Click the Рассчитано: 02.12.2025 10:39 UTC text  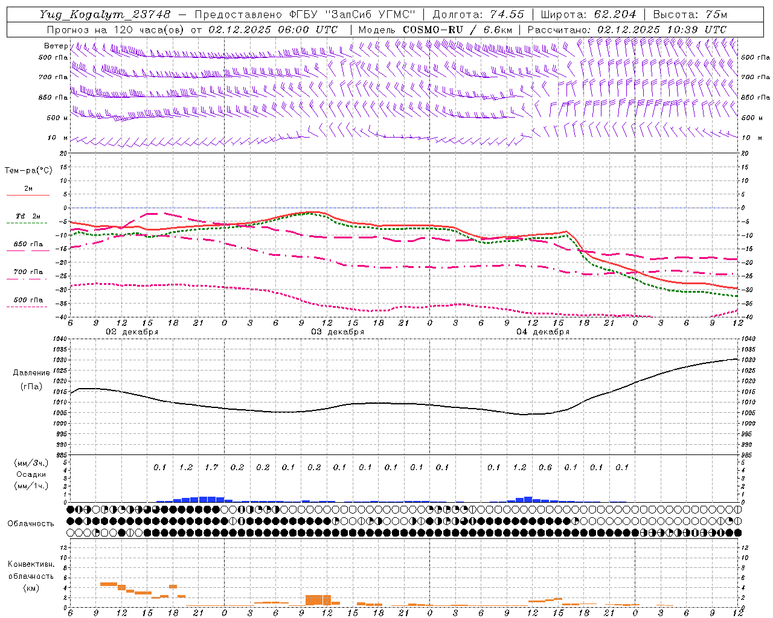[627, 29]
